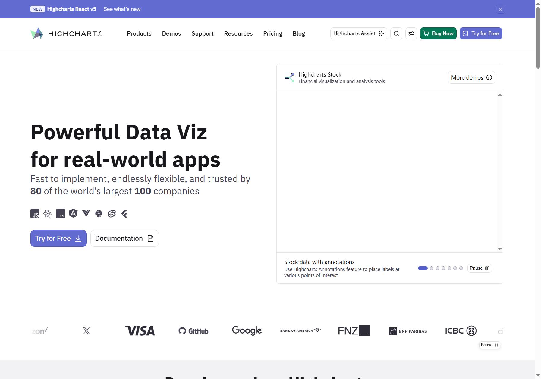This screenshot has height=379, width=541.
Task: Pause the company logos slider
Action: pyautogui.click(x=489, y=345)
